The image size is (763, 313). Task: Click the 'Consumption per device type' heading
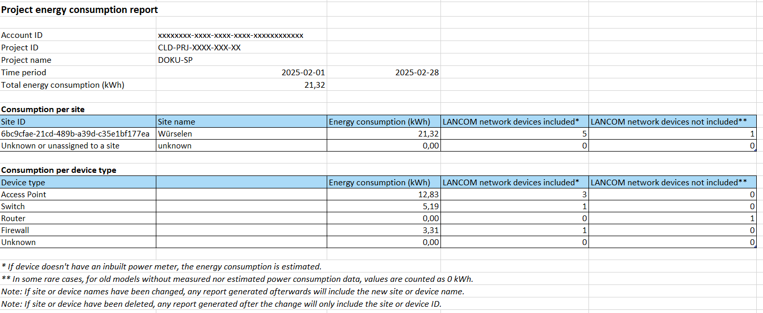[x=59, y=170]
